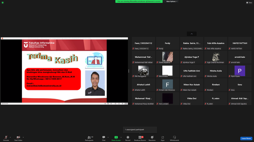Image resolution: width=254 pixels, height=142 pixels.
Task: Select Nhisha Aulia participant tile
Action: pos(216,71)
